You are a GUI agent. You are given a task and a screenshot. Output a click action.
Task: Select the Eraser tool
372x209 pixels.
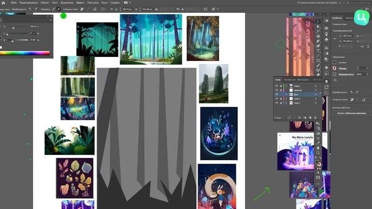pos(318,75)
